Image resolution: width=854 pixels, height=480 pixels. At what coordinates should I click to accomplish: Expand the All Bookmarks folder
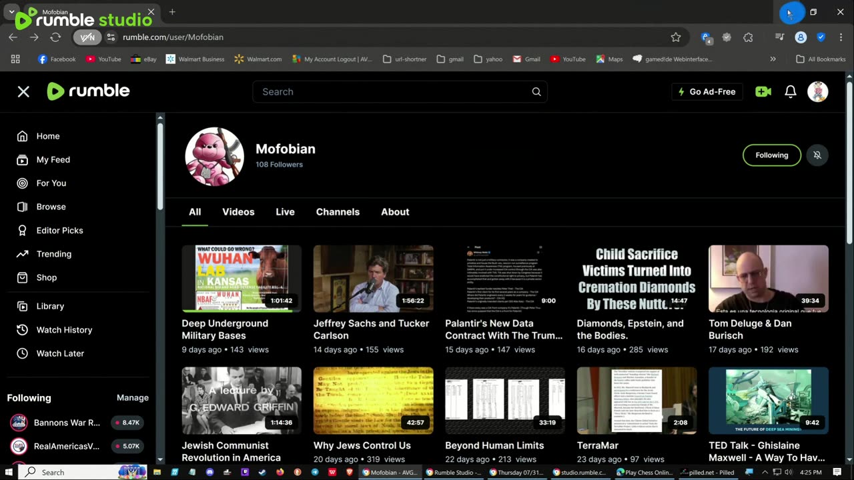pos(821,59)
